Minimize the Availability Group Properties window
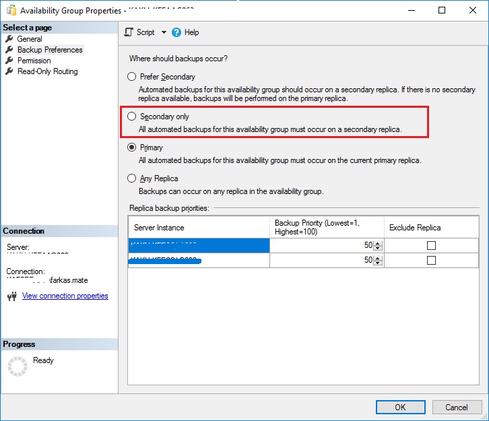 click(x=412, y=10)
